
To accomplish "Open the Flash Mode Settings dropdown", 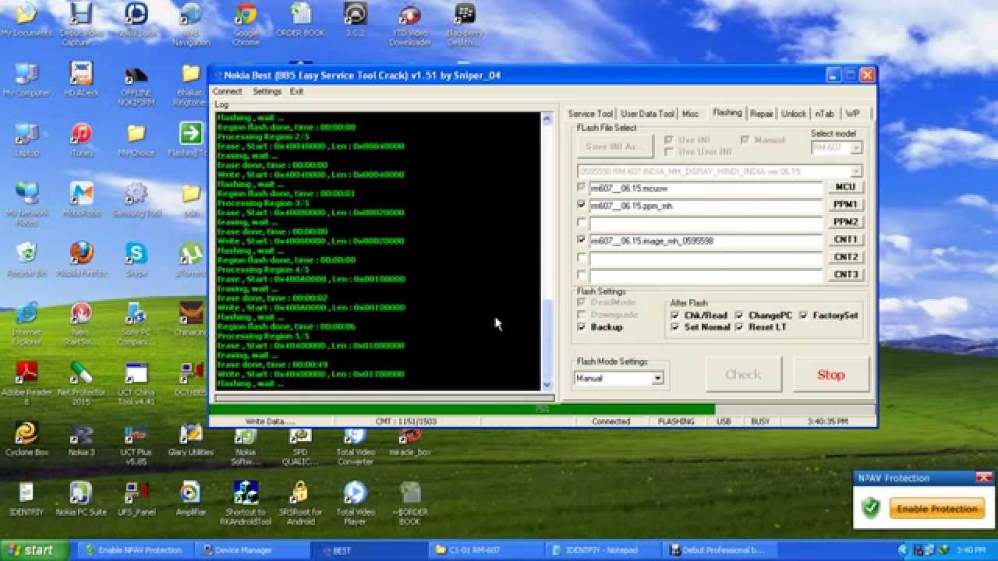I will coord(658,379).
